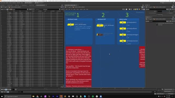Select the attribadjustdict1 node
Screen dimensions: 175x98
click(x=123, y=22)
